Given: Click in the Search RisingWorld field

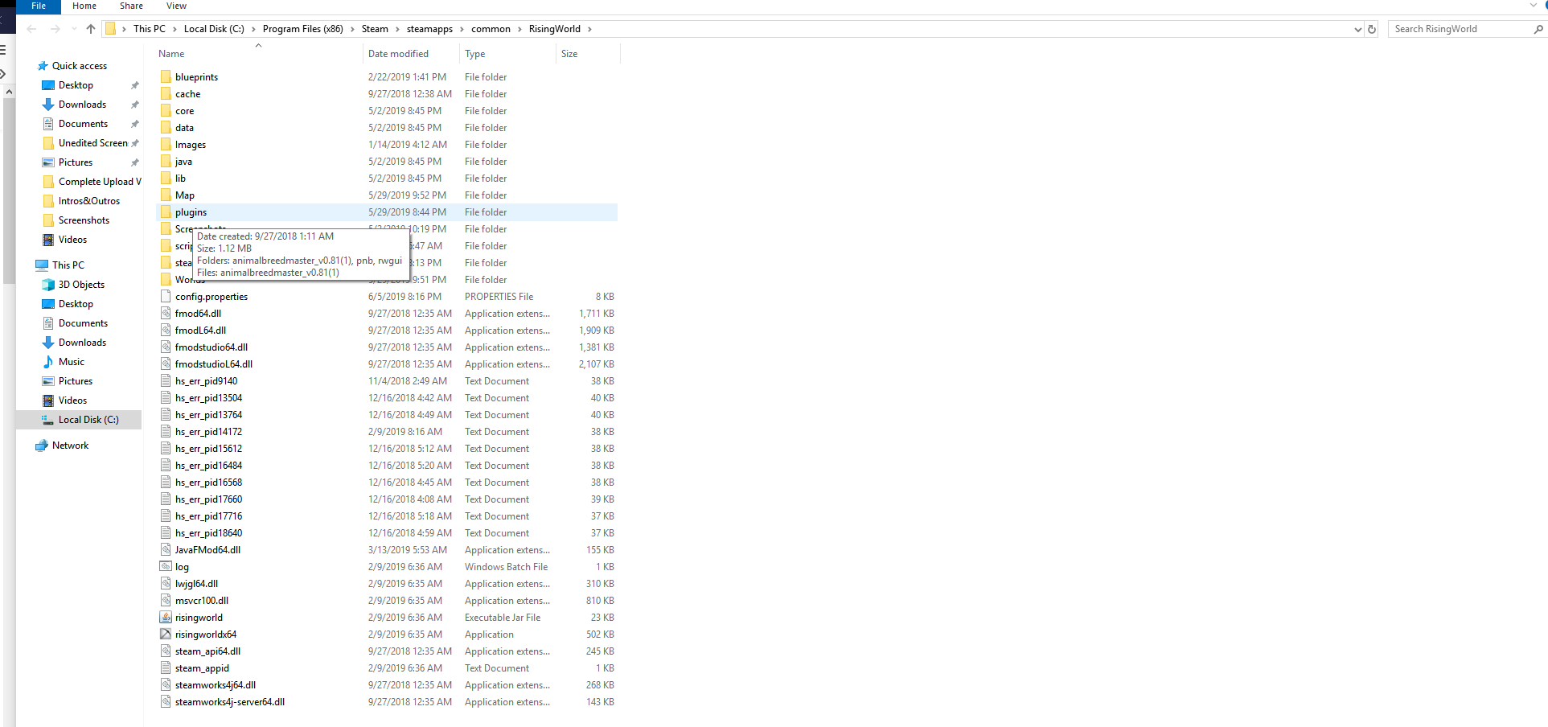Looking at the screenshot, I should point(1460,29).
